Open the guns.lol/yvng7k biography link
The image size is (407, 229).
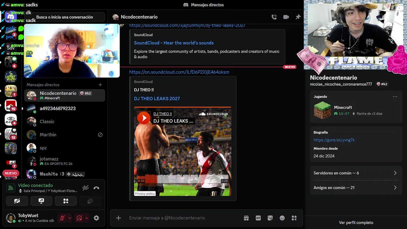point(334,140)
